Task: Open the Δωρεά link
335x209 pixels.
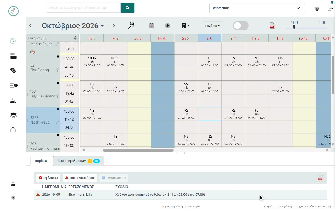Action: click(x=268, y=206)
